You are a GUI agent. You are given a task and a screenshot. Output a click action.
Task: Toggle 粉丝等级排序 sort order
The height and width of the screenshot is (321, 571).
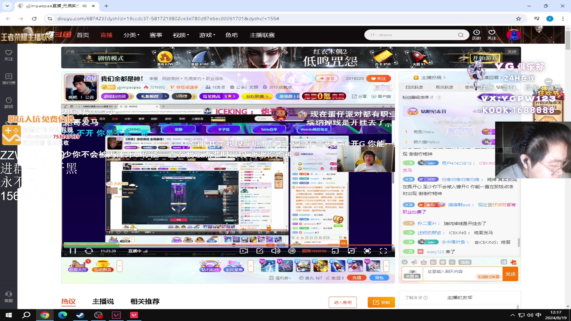click(418, 97)
